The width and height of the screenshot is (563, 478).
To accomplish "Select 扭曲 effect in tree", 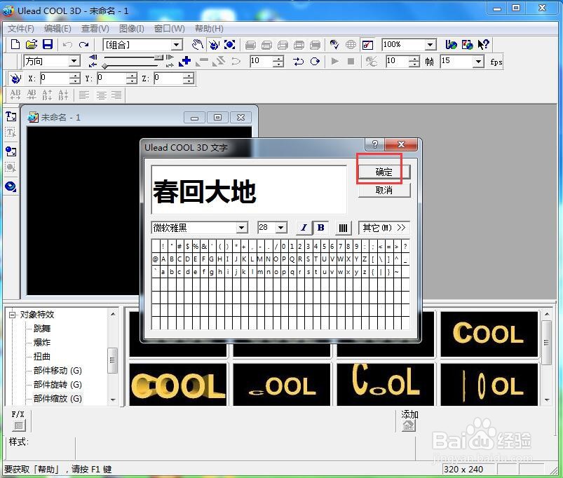I will tap(41, 356).
